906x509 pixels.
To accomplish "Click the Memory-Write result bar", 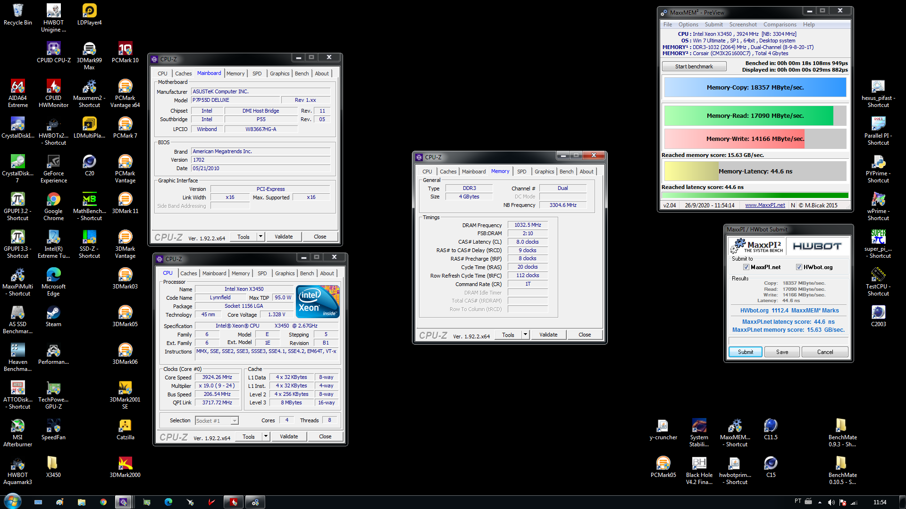I will [755, 139].
